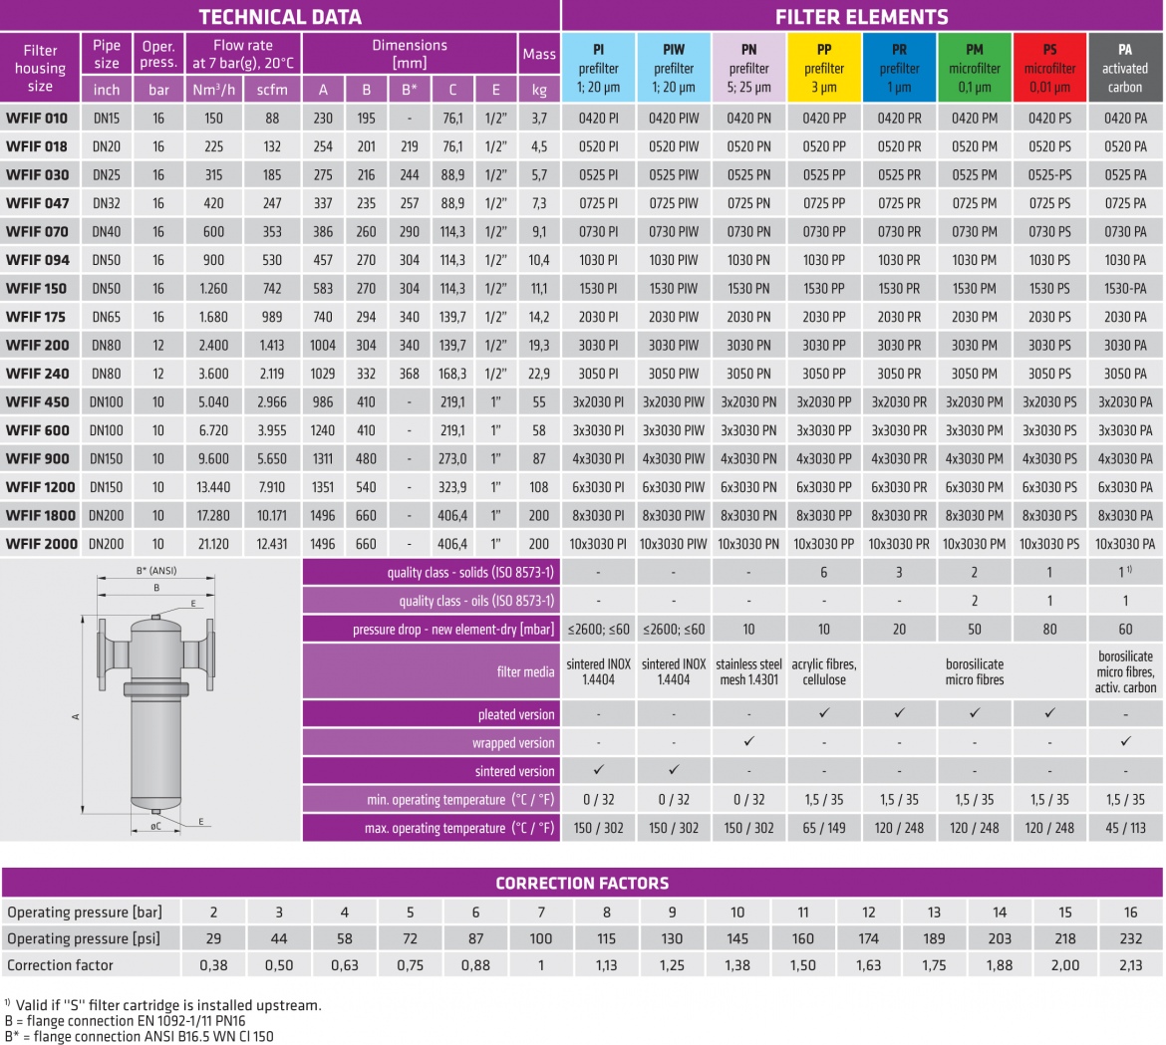
Task: Click the wrapped version checkmark under PA
Action: (1125, 742)
